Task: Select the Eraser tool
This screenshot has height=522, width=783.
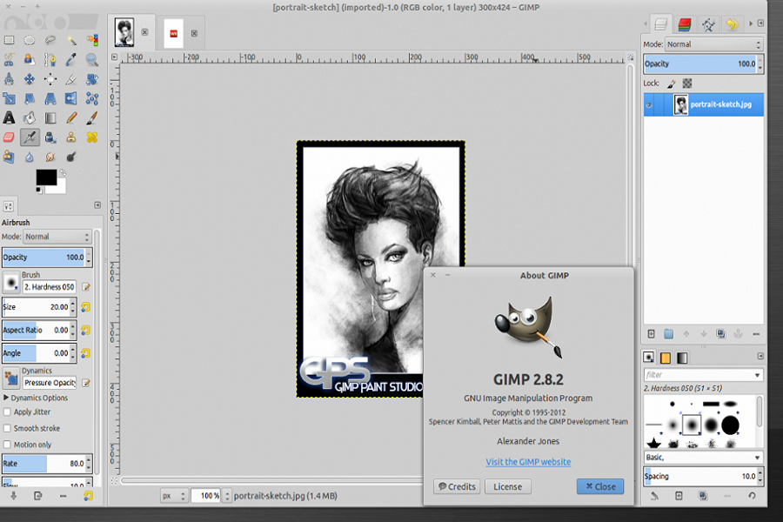Action: (9, 137)
